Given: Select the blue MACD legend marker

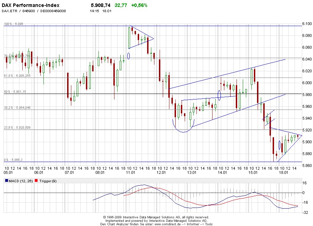Looking at the screenshot, I should [6, 181].
